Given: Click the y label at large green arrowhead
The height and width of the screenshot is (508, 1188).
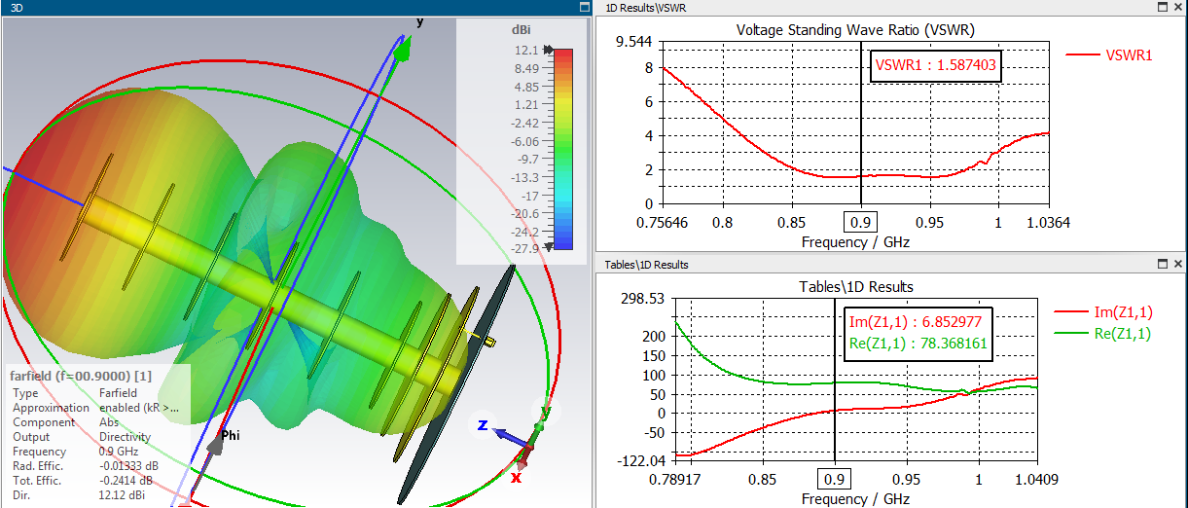Looking at the screenshot, I should pyautogui.click(x=420, y=21).
